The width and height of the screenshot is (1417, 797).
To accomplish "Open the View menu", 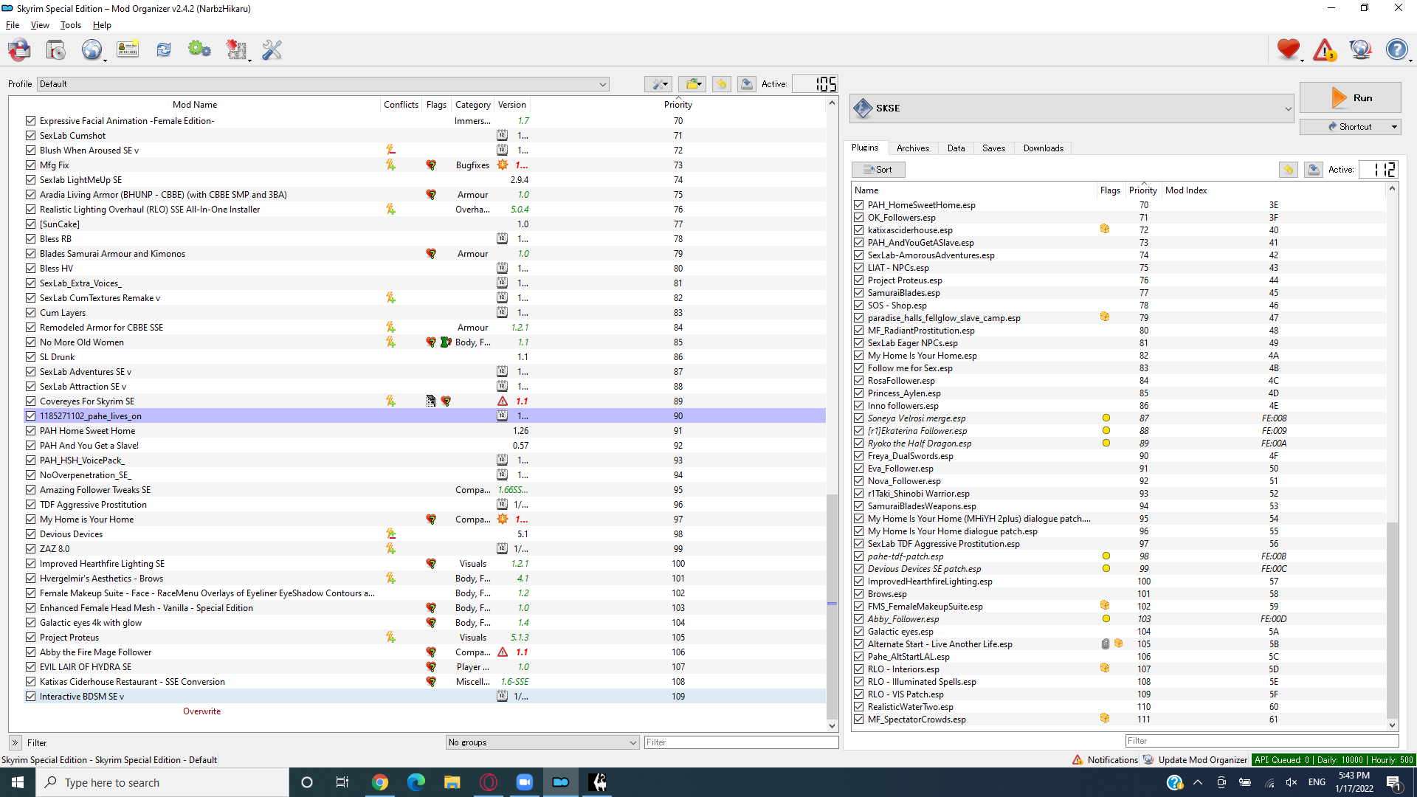I will coord(40,25).
